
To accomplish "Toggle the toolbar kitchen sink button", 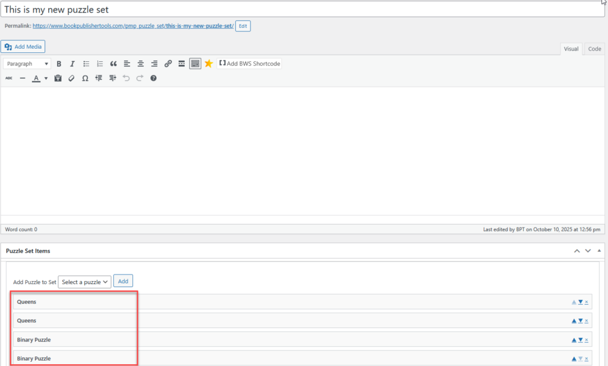I will point(195,64).
